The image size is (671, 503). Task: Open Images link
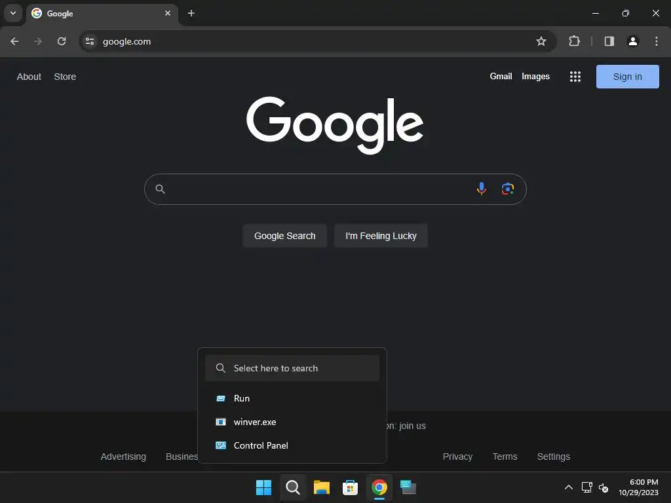(x=535, y=76)
